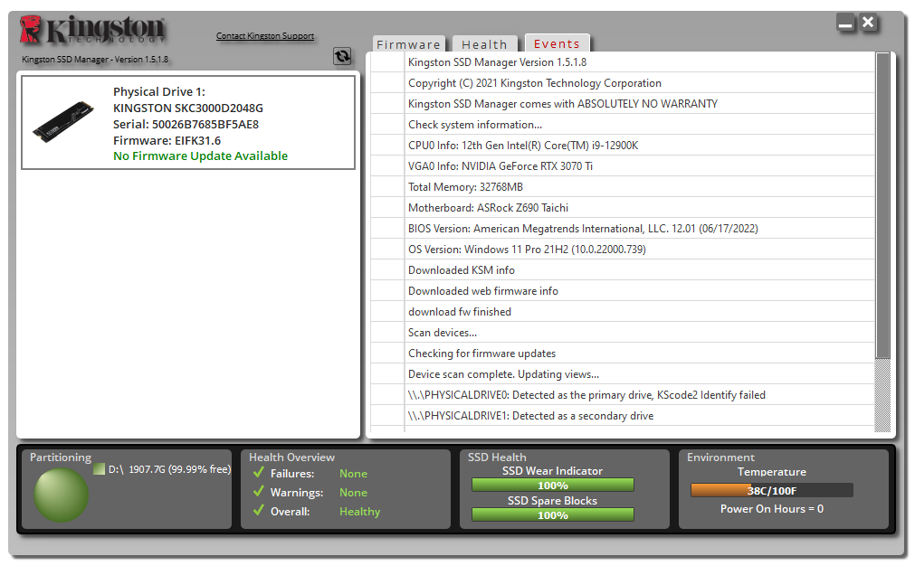Close the Kingston SSD Manager window

point(868,23)
